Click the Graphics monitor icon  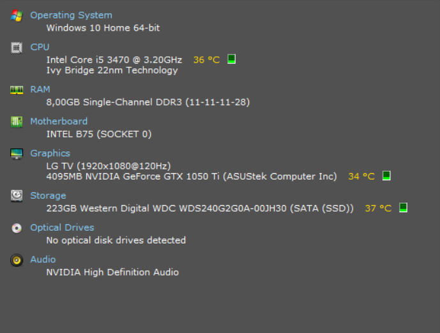17,154
